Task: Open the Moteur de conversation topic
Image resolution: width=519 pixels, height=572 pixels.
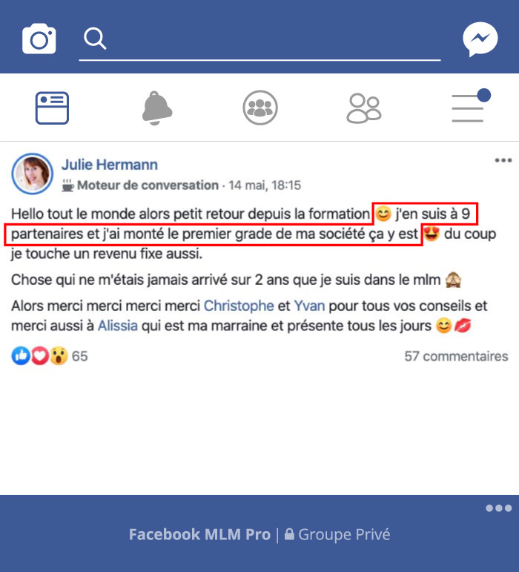Action: pyautogui.click(x=148, y=185)
